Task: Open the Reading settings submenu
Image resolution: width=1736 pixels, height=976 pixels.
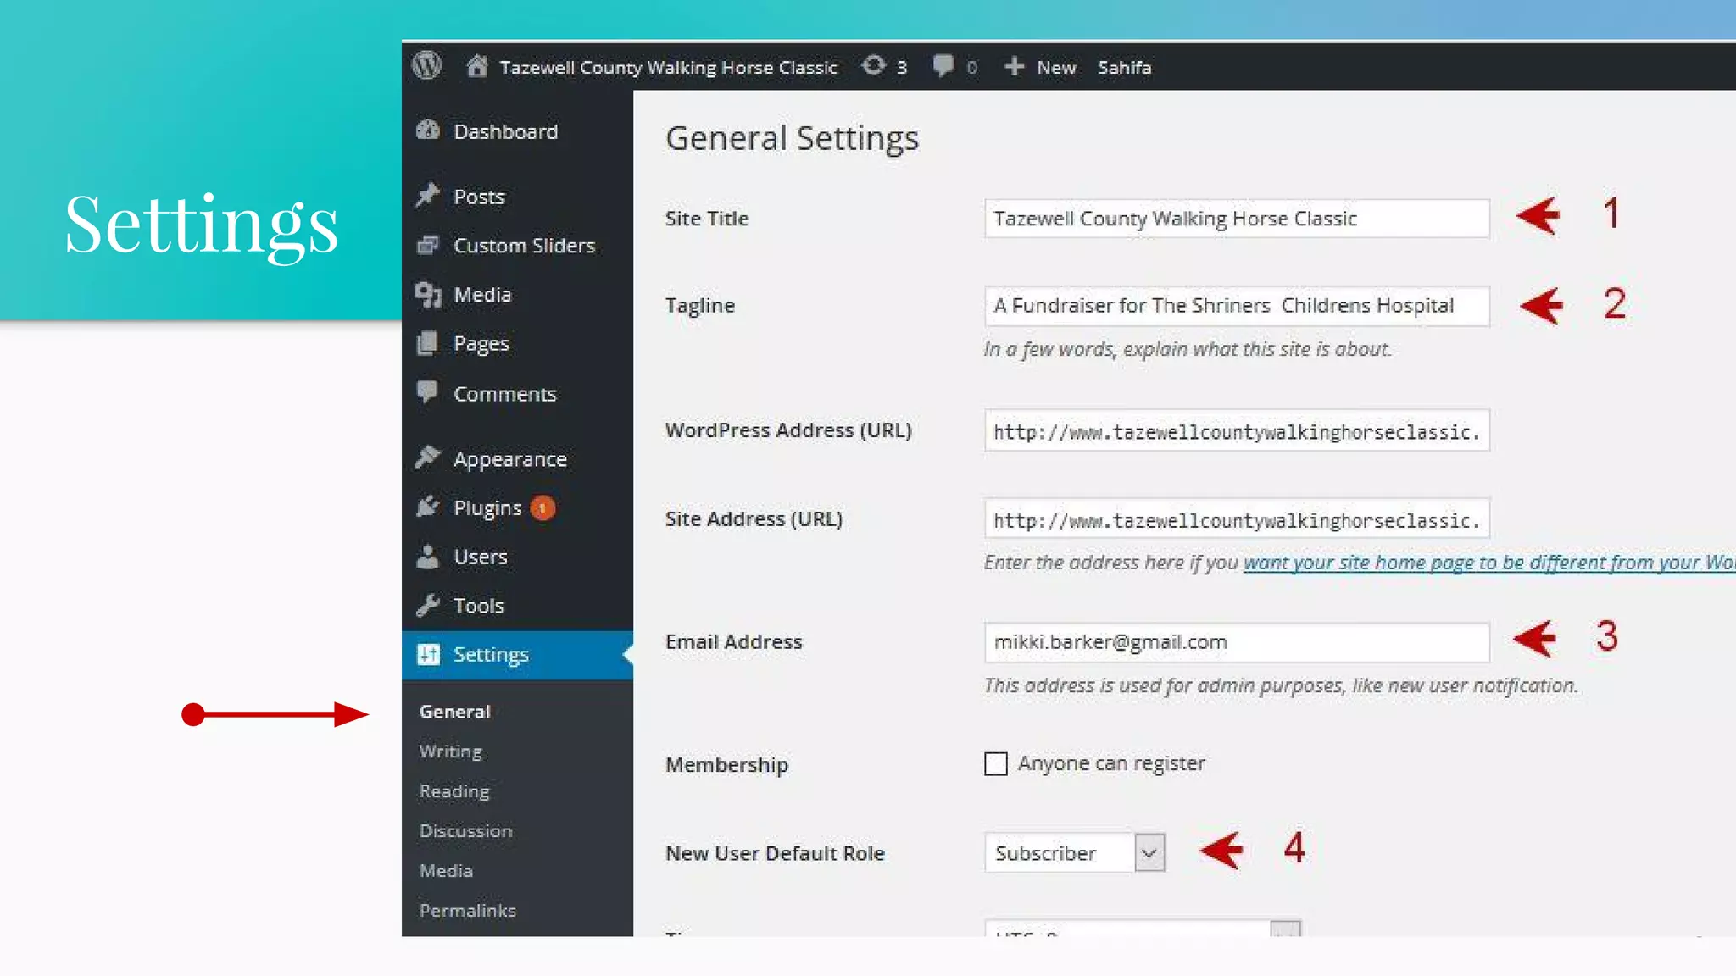Action: click(454, 791)
